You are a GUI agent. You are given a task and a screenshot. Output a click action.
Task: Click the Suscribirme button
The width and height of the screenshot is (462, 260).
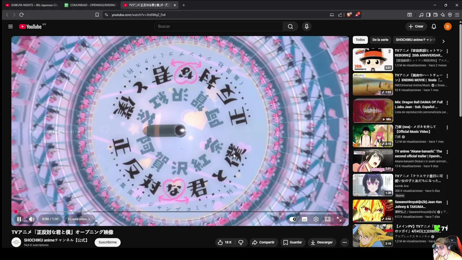click(x=108, y=242)
